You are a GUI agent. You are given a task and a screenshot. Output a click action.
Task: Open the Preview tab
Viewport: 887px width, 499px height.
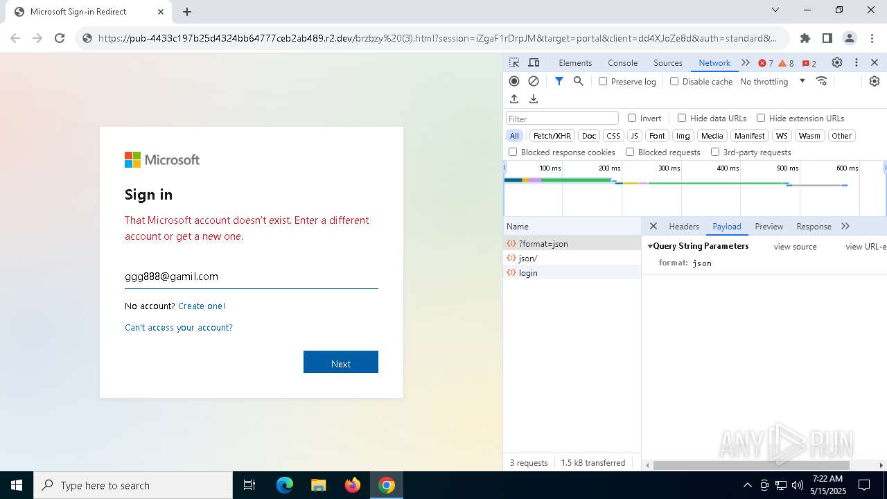click(x=769, y=226)
